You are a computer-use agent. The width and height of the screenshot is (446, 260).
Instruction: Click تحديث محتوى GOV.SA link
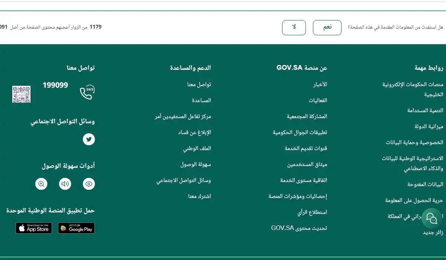[299, 228]
